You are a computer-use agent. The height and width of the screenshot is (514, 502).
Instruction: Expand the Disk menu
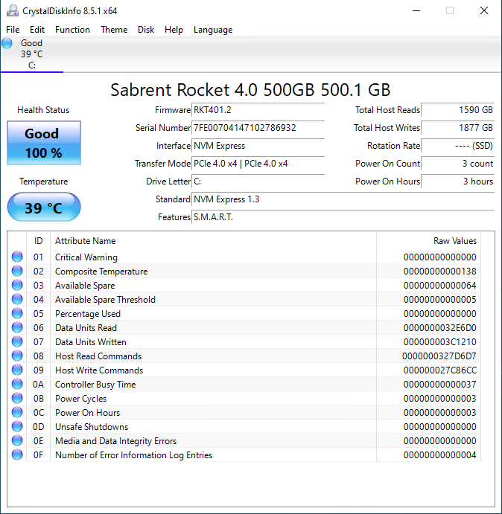pos(146,30)
